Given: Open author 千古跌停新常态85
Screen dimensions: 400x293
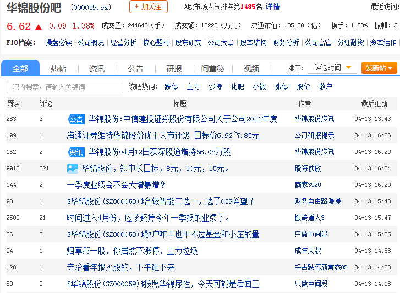Looking at the screenshot, I should 321,268.
